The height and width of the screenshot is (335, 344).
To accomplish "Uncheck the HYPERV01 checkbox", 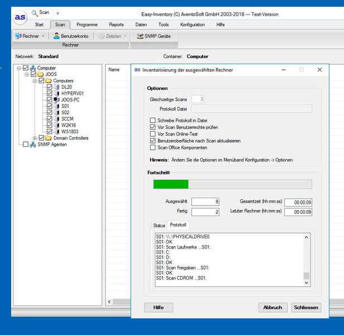I will click(x=50, y=93).
